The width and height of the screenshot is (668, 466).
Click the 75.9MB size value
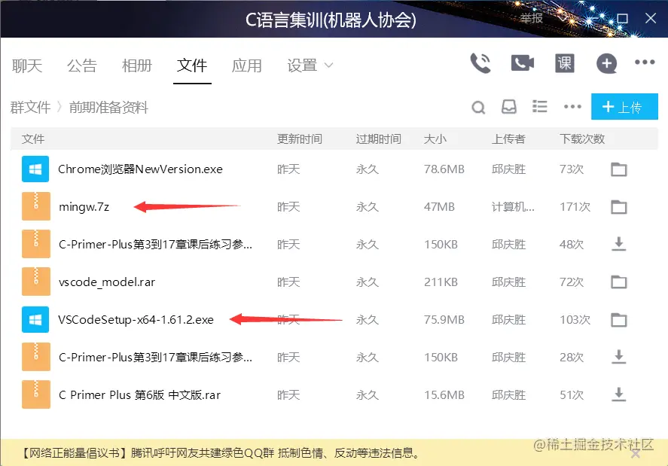pyautogui.click(x=444, y=319)
